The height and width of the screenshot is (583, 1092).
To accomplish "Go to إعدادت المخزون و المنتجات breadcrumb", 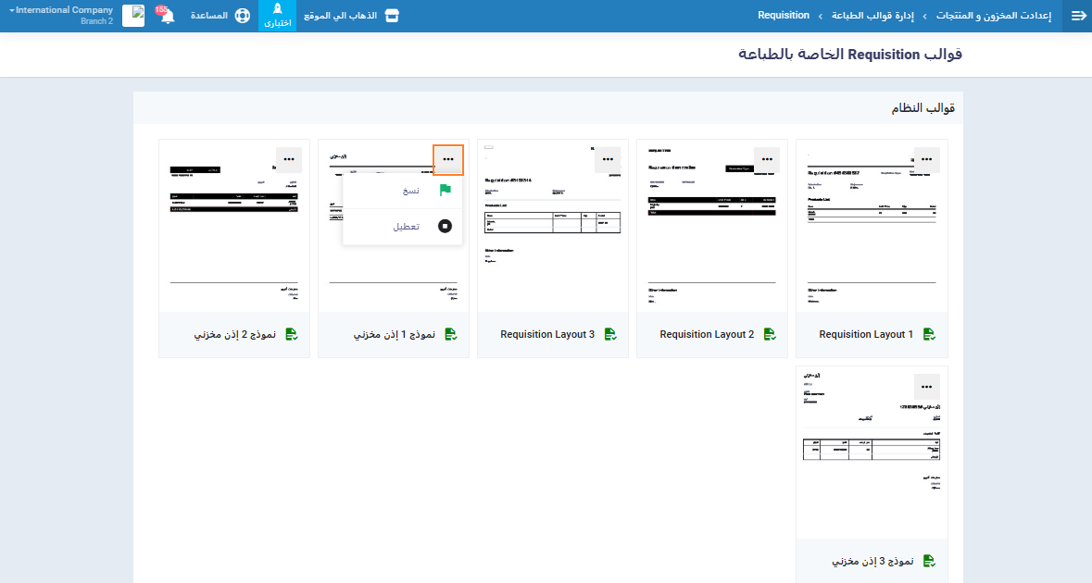I will (x=993, y=16).
